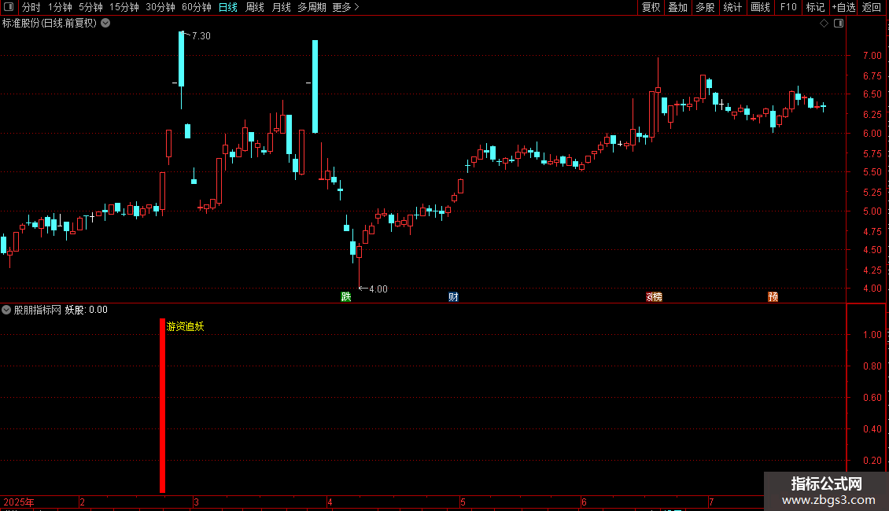
Task: Add stock with +自选 button
Action: click(843, 7)
